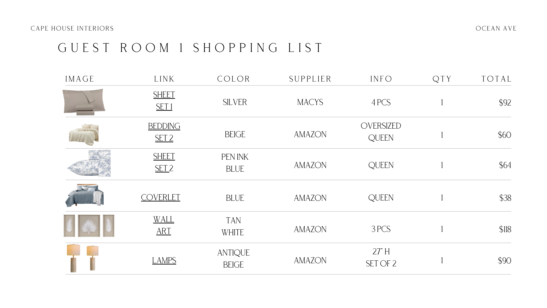This screenshot has height=308, width=547.
Task: Open the Bedding Set 2 link
Action: 164,132
